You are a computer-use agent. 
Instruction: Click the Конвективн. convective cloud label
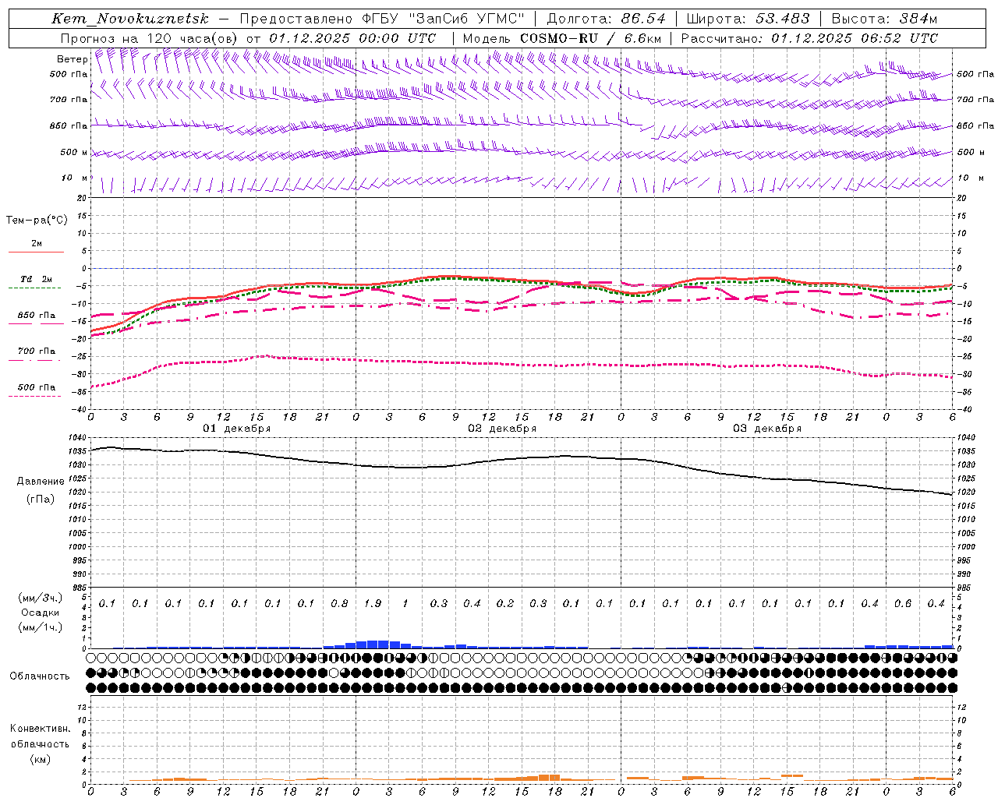[x=40, y=729]
